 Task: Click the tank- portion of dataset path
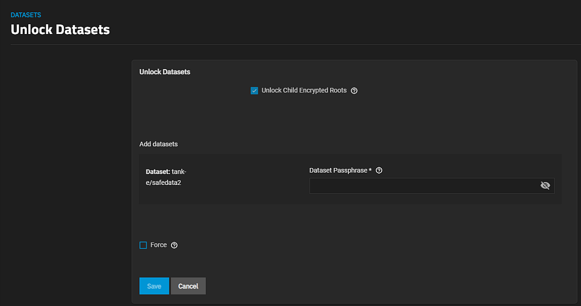[x=179, y=172]
